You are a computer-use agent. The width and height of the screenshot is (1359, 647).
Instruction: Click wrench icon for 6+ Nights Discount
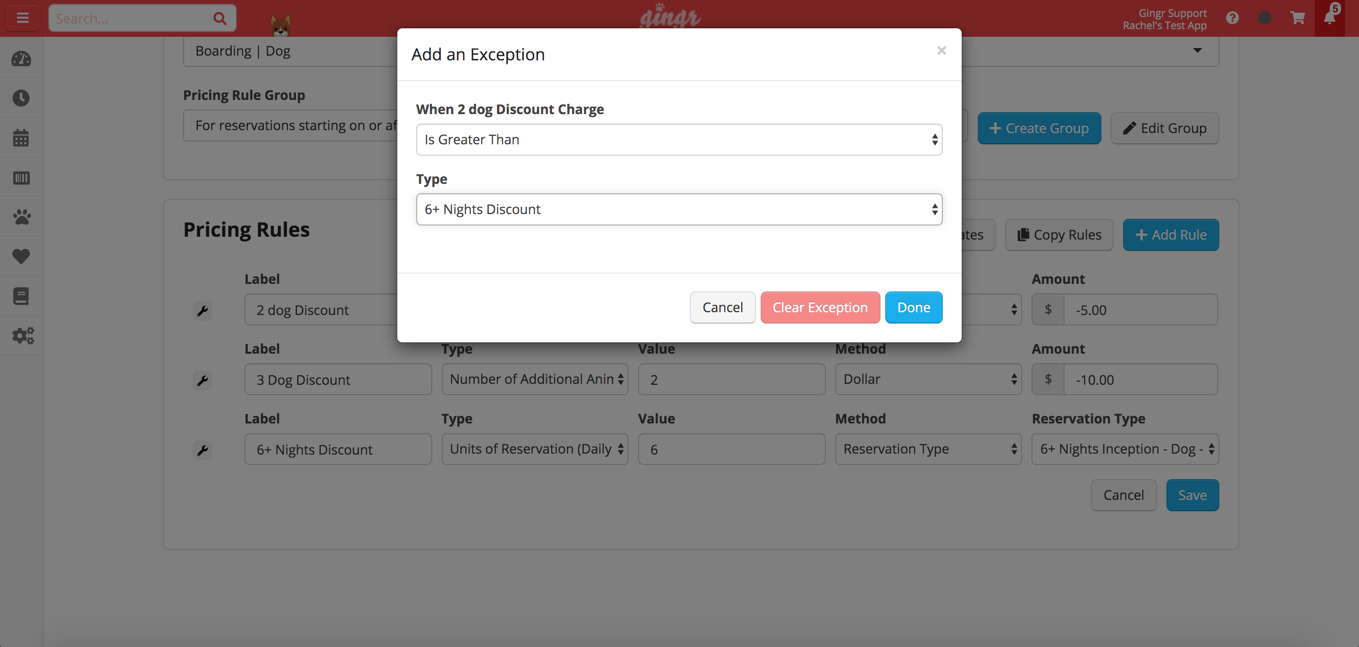pos(202,450)
